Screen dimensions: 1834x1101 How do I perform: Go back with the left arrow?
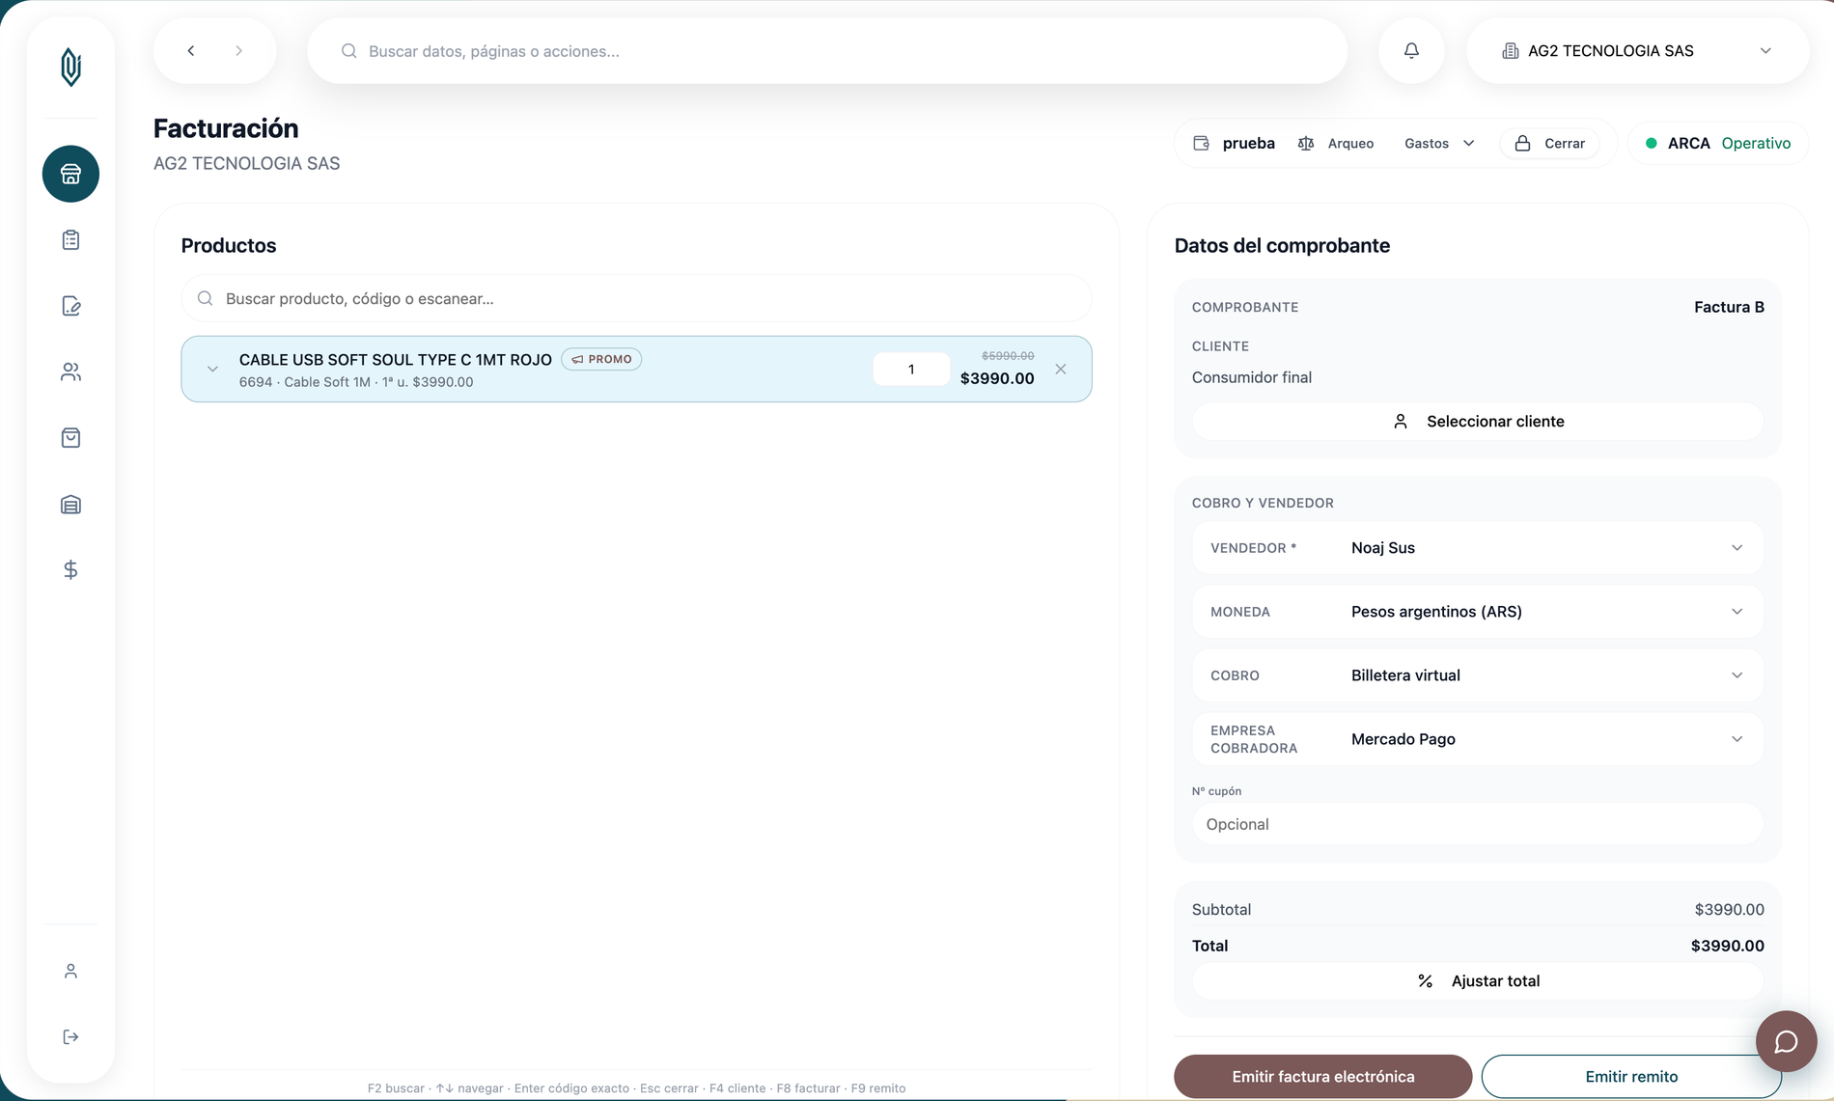click(x=191, y=51)
